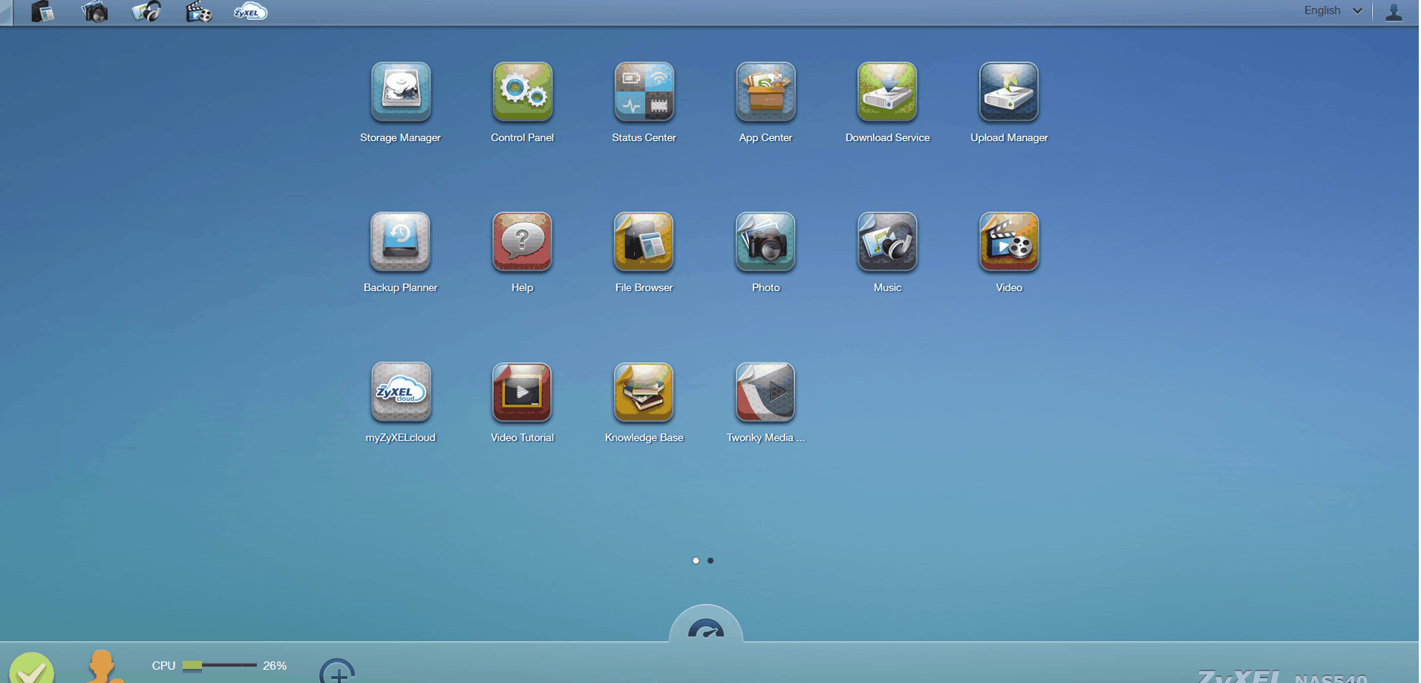The image size is (1421, 683).
Task: Launch the Video app on the desktop
Action: [x=1010, y=242]
